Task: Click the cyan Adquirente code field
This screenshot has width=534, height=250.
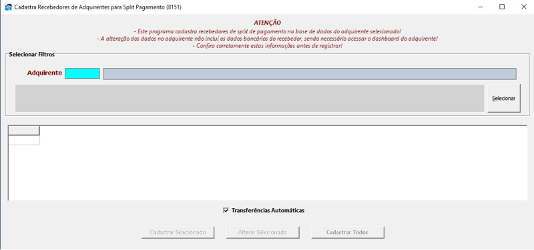Action: tap(82, 73)
